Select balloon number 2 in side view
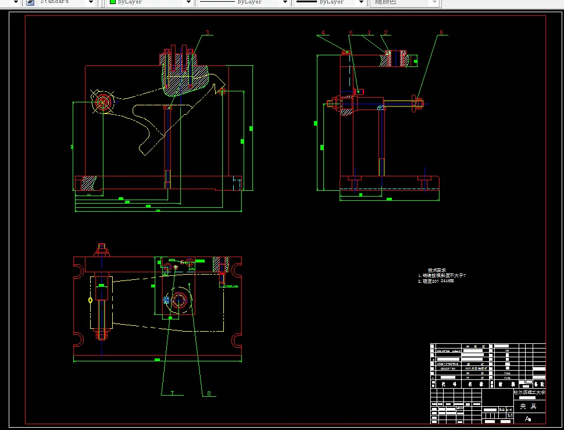This screenshot has width=564, height=430. point(386,33)
